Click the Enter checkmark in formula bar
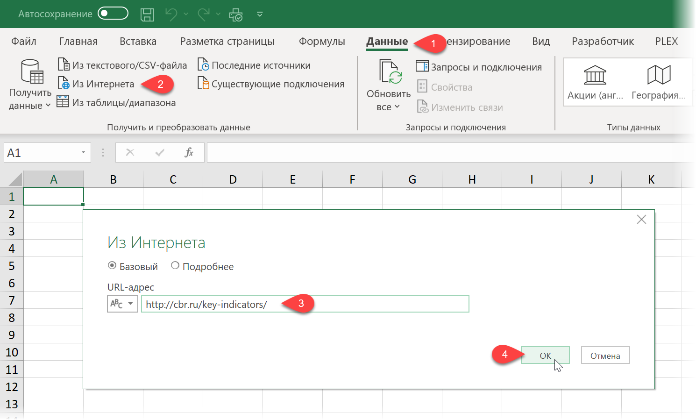The width and height of the screenshot is (696, 420). pyautogui.click(x=160, y=152)
